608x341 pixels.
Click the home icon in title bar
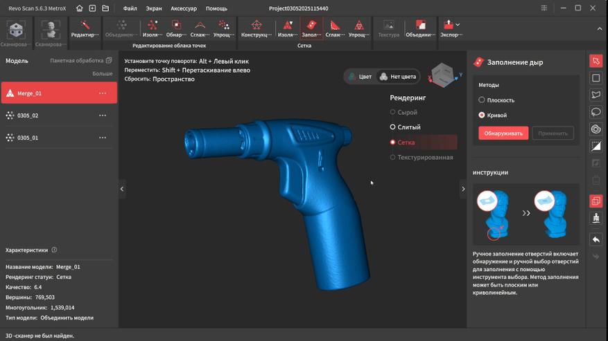pos(79,8)
